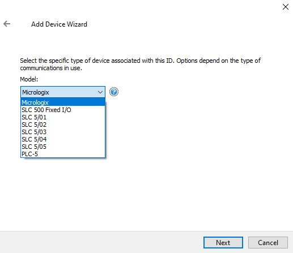Click the Next button

click(x=223, y=243)
